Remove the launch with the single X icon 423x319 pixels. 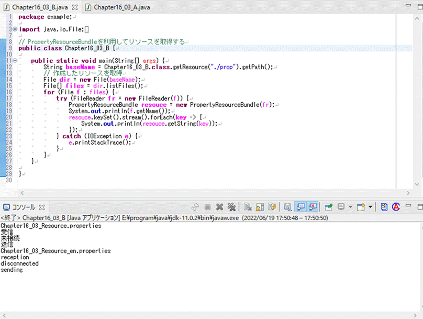(x=219, y=207)
